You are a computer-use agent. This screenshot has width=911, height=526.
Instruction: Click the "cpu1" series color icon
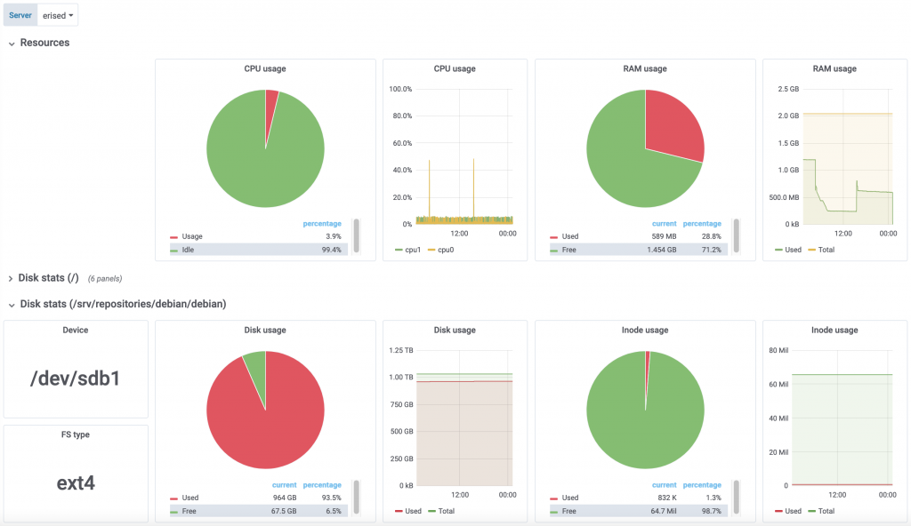coord(397,250)
